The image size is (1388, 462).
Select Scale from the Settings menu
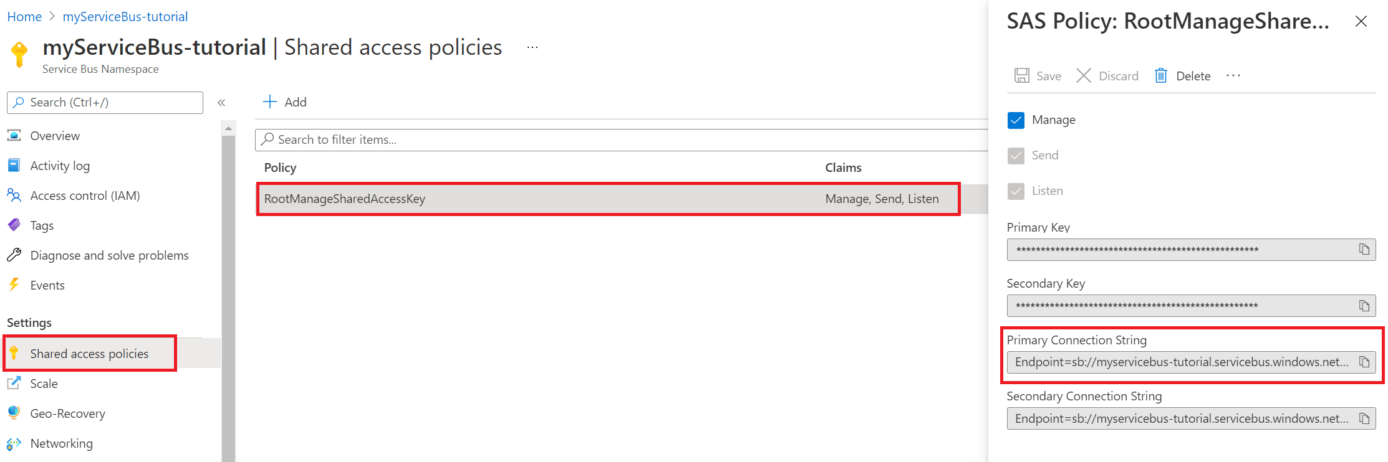pyautogui.click(x=44, y=383)
